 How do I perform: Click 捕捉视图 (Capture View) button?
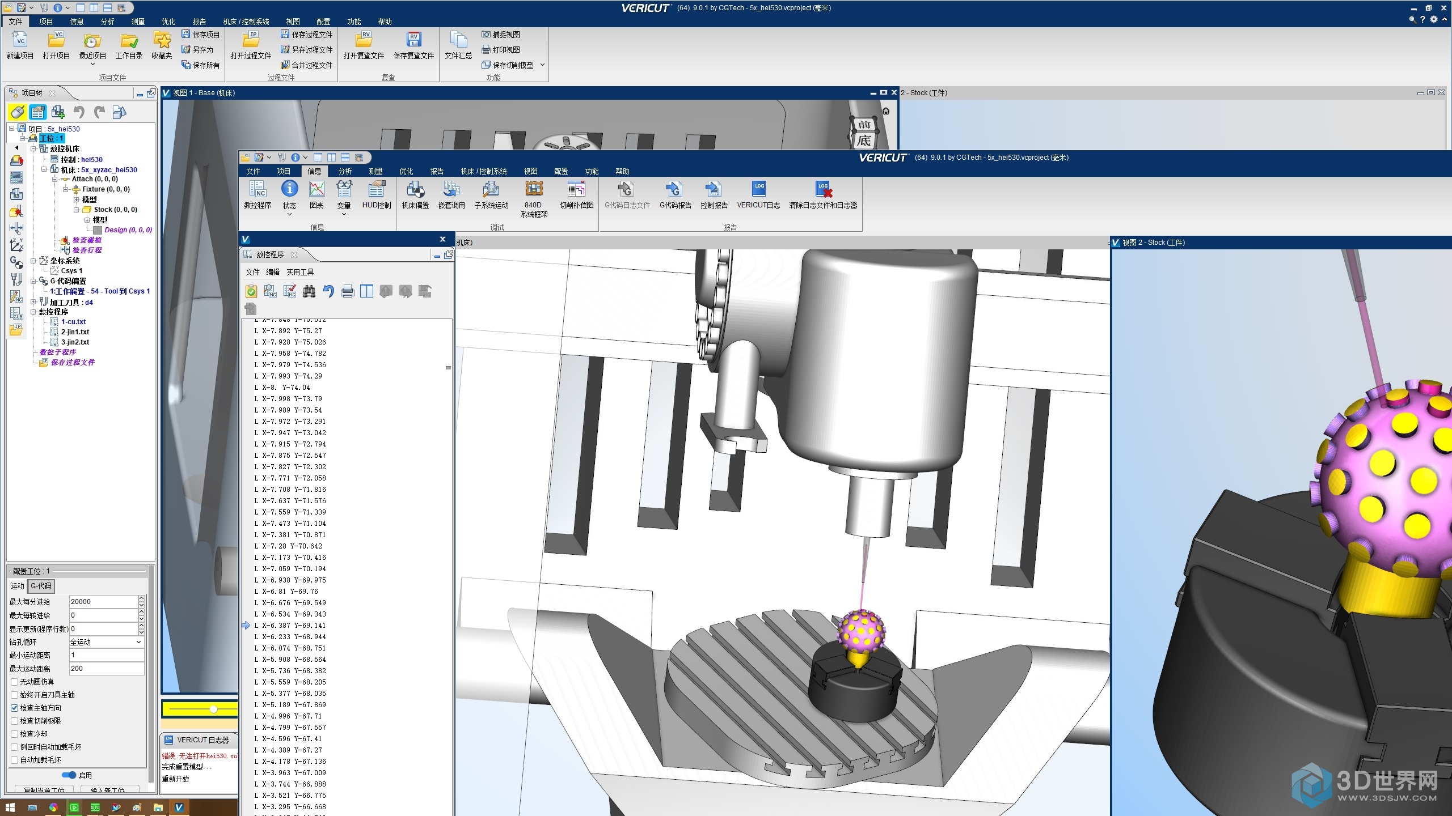coord(500,35)
